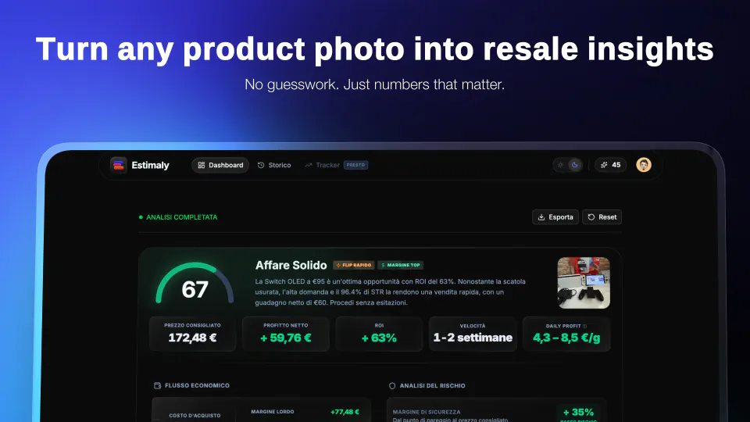Click the ANALISI COMPLETATA status label
Screen dimensions: 750x422
181,217
